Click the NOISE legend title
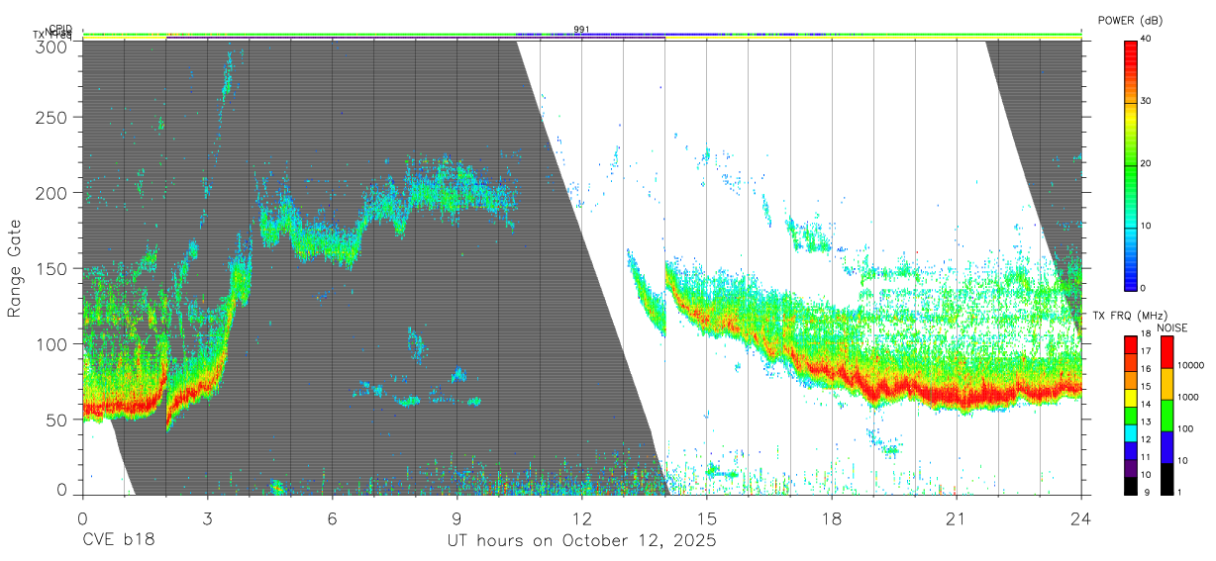Image resolution: width=1216 pixels, height=561 pixels. pos(1172,327)
